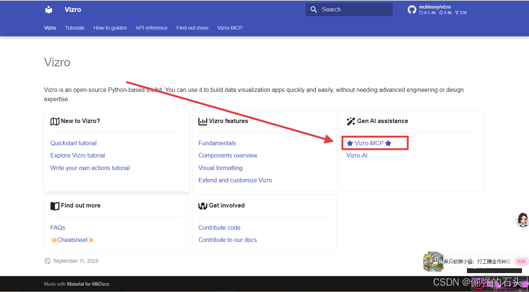
Task: Focus the Search input field
Action: tap(349, 10)
